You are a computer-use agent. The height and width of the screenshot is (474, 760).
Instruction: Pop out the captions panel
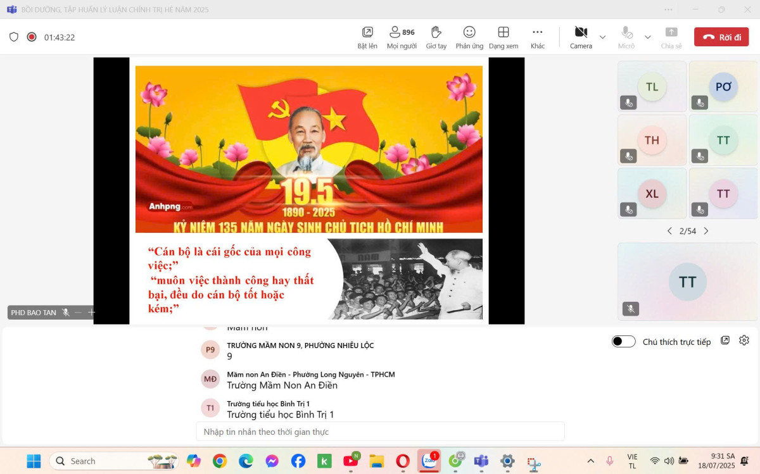tap(725, 340)
